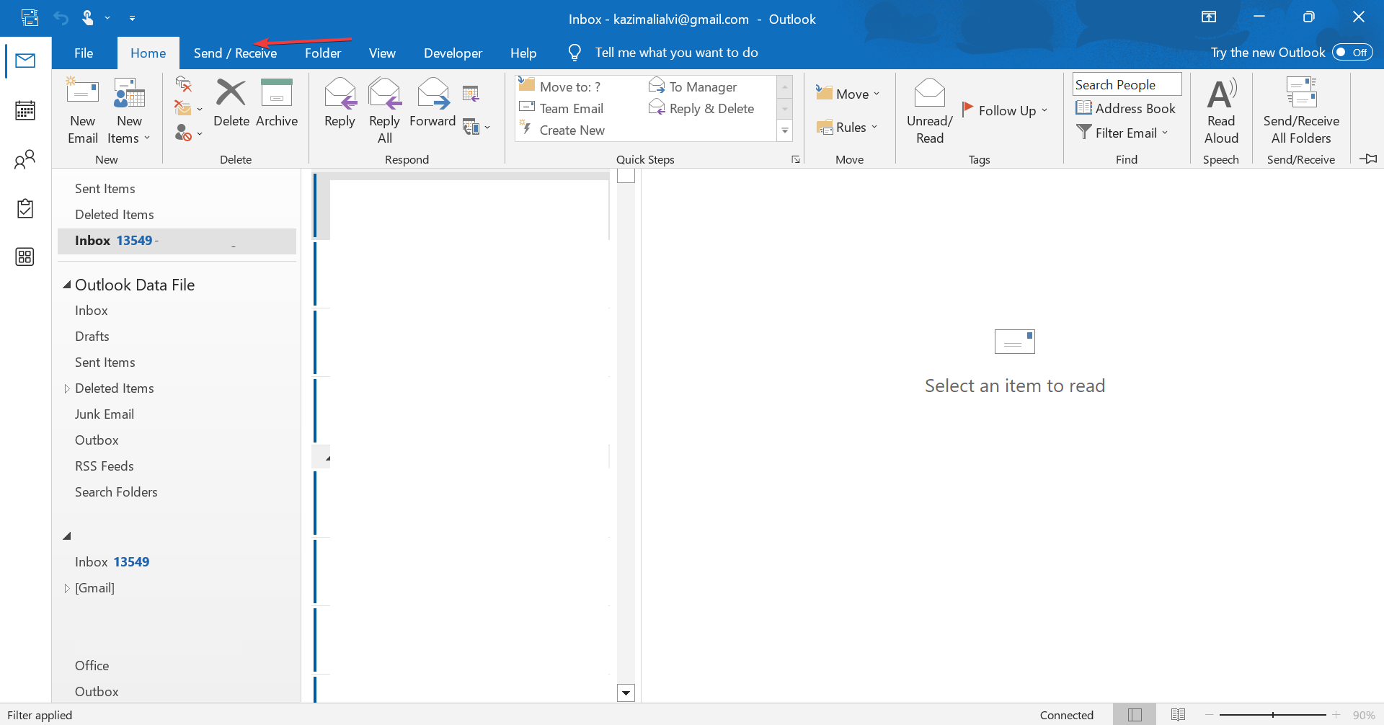Open the More Apps sidebar icon

point(25,257)
